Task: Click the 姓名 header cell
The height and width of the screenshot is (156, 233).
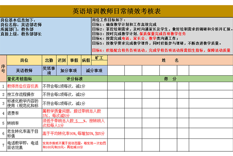Action: coord(170,60)
